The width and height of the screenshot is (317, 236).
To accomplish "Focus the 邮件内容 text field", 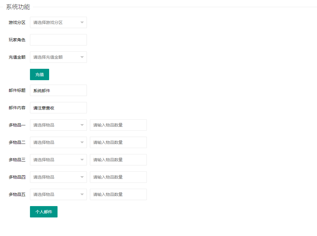I will tap(58, 108).
